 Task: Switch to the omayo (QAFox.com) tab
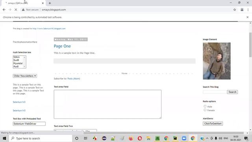coord(23,3)
